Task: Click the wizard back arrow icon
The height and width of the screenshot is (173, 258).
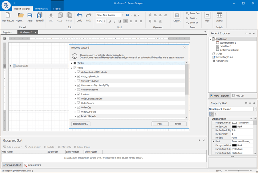Action: [75, 56]
